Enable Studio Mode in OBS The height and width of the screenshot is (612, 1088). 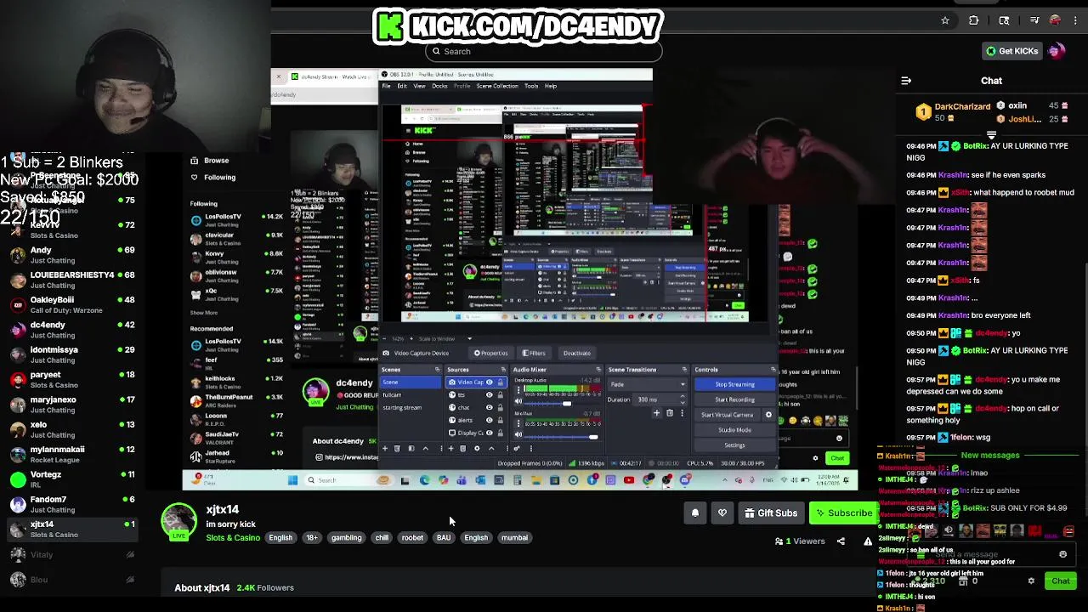pyautogui.click(x=734, y=430)
